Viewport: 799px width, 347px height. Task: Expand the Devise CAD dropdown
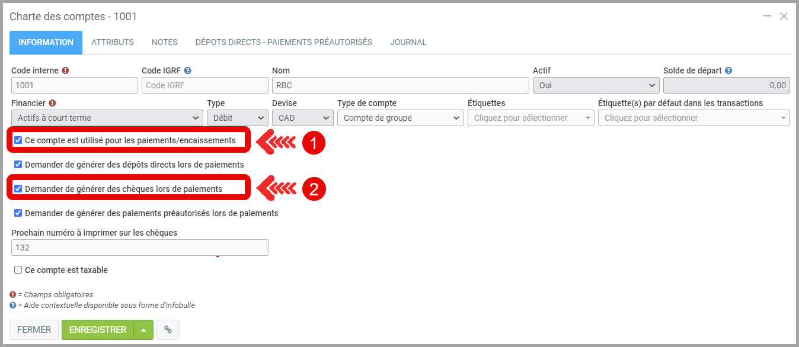302,118
